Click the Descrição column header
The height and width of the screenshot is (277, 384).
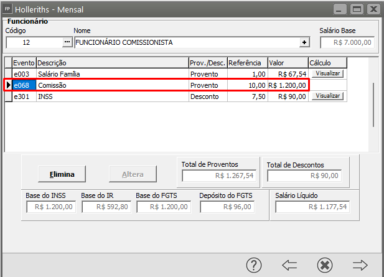coord(112,63)
